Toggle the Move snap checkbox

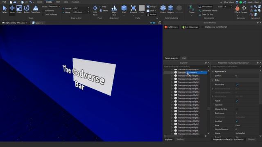[x=63, y=12]
